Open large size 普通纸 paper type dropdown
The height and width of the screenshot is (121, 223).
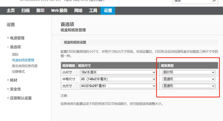[x=189, y=86]
